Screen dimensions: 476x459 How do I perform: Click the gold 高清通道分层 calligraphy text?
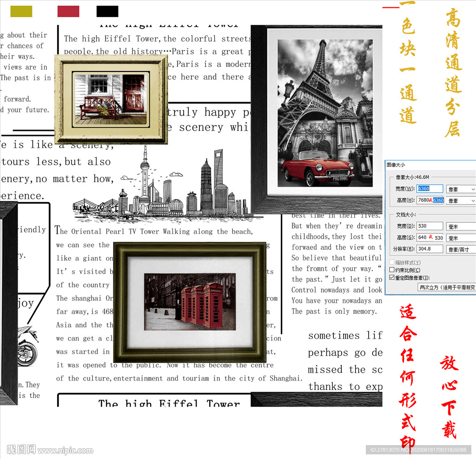click(453, 73)
